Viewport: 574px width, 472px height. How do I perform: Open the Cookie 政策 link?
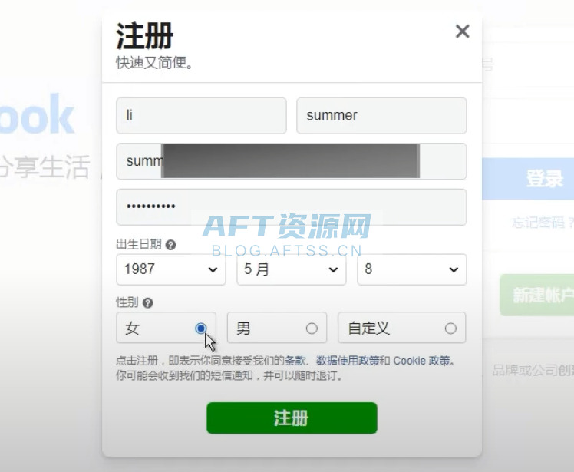click(421, 361)
